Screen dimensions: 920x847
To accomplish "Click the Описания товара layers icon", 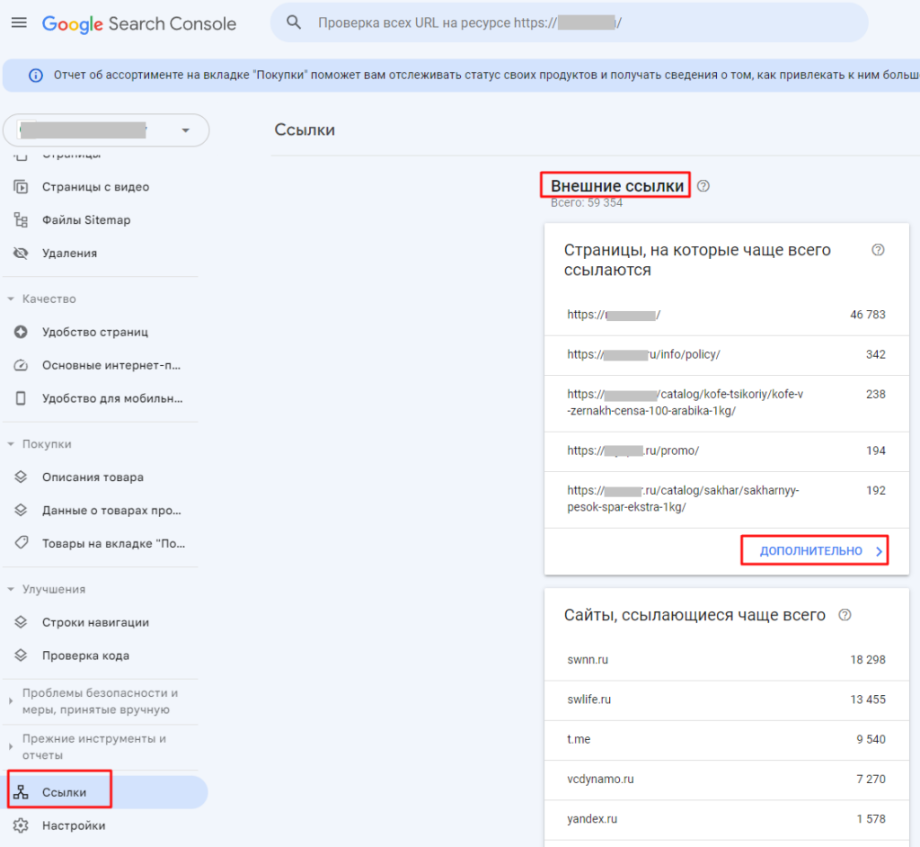I will (21, 477).
